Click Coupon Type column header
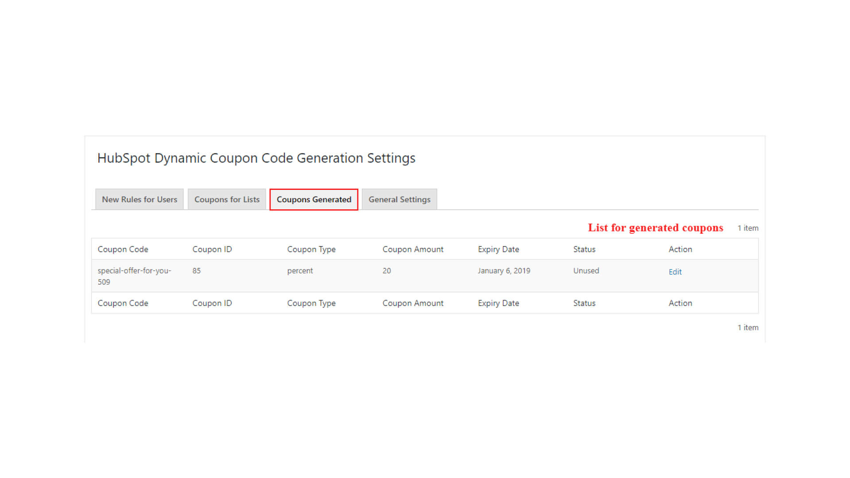The image size is (850, 478). pyautogui.click(x=311, y=249)
